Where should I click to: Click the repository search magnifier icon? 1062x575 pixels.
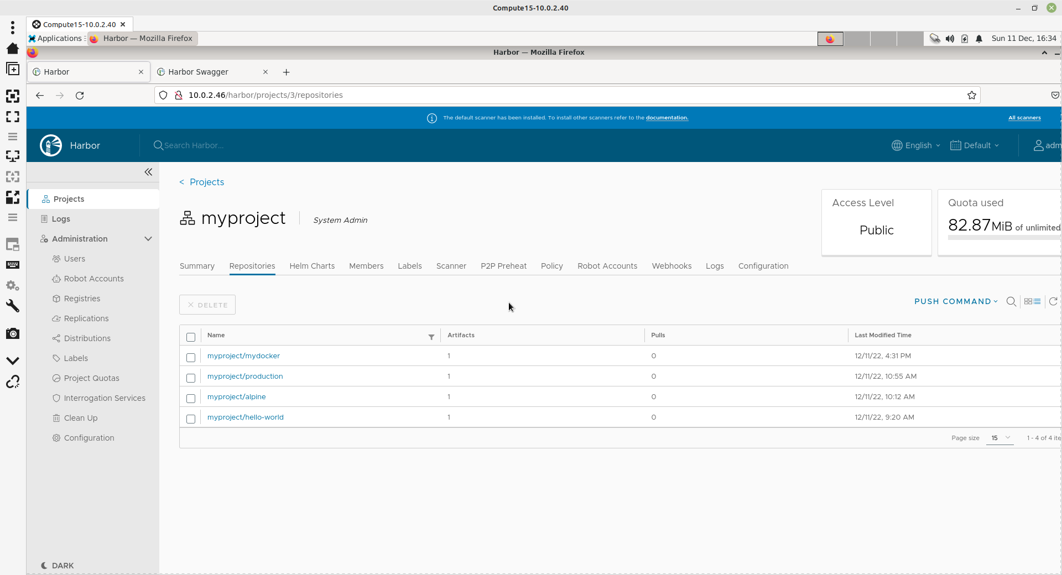1011,301
